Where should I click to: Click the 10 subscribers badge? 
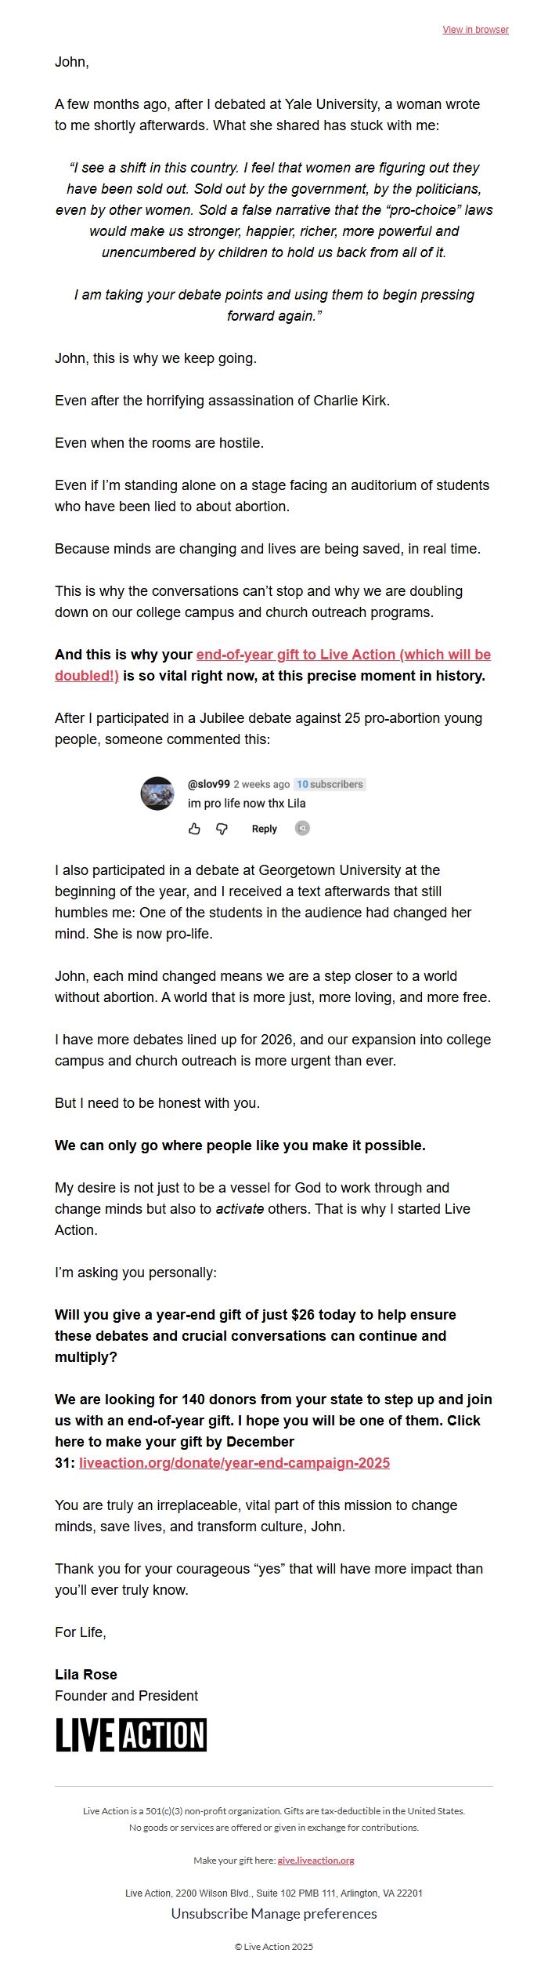(x=330, y=782)
